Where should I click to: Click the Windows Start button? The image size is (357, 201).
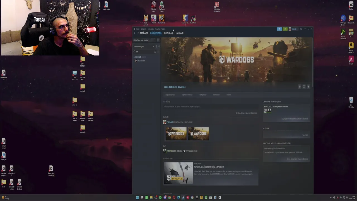click(137, 198)
